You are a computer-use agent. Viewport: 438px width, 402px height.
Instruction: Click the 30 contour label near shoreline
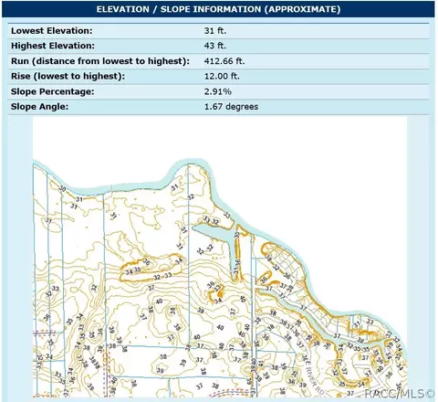(x=62, y=189)
